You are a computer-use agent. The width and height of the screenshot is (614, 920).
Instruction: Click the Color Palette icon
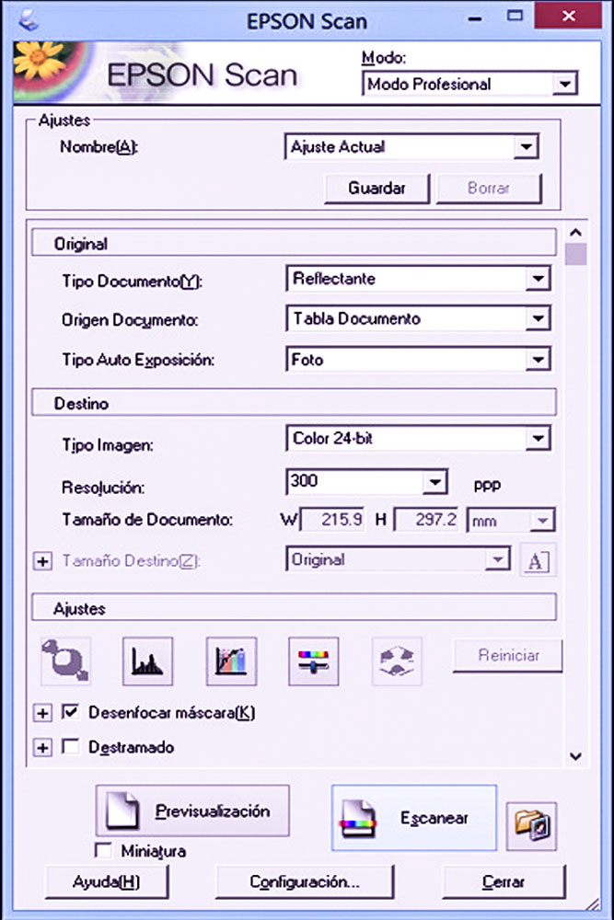coord(397,661)
